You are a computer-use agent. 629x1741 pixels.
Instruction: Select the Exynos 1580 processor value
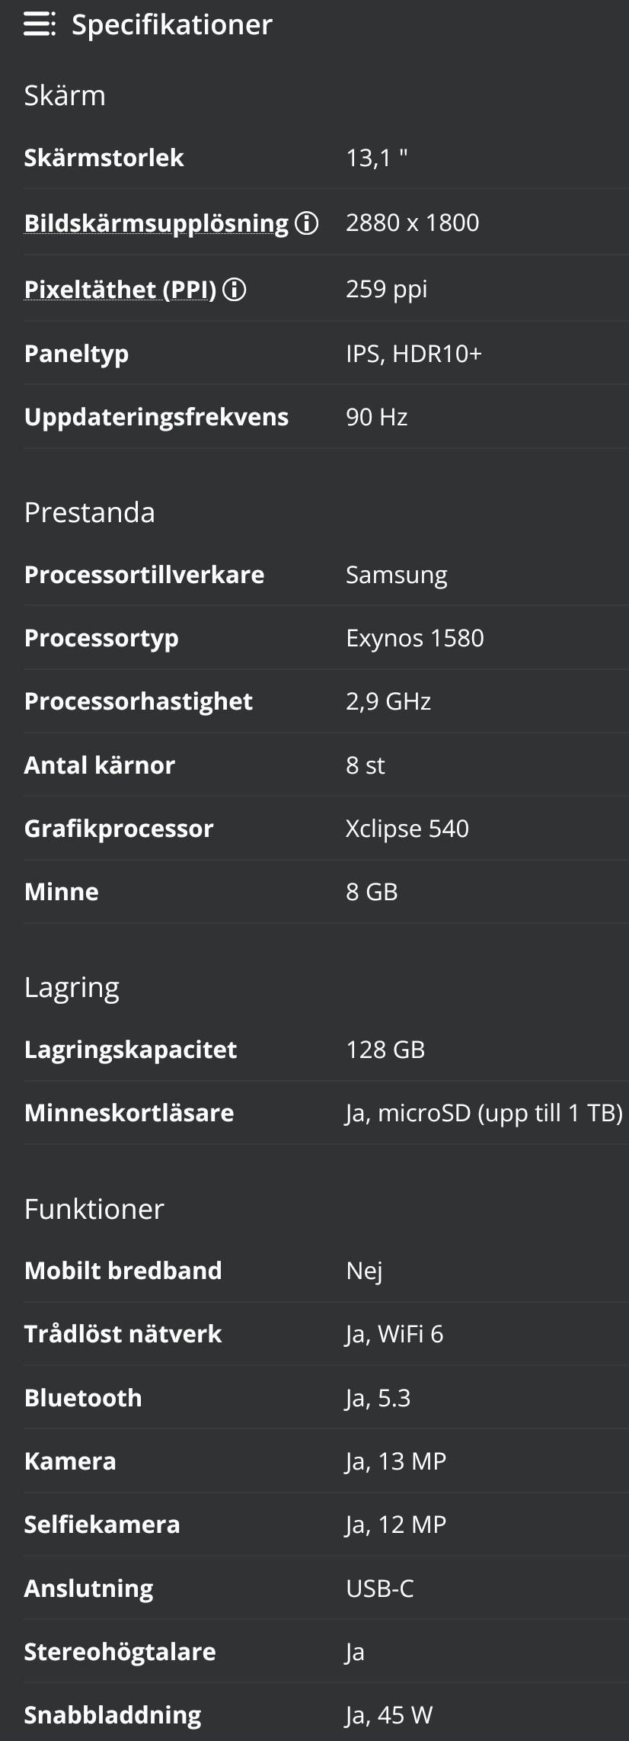click(414, 638)
